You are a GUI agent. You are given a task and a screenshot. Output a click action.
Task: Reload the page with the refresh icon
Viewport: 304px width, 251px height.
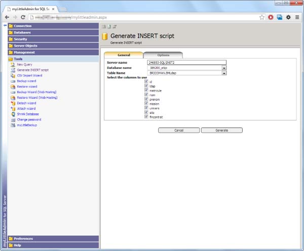23,17
